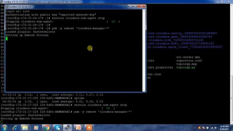
Task: Minimize the front PuTTY window ip-172-31-24-174
Action: tap(130, 6)
